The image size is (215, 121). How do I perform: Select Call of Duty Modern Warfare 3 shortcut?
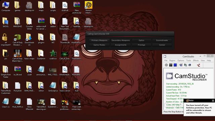click(x=17, y=40)
